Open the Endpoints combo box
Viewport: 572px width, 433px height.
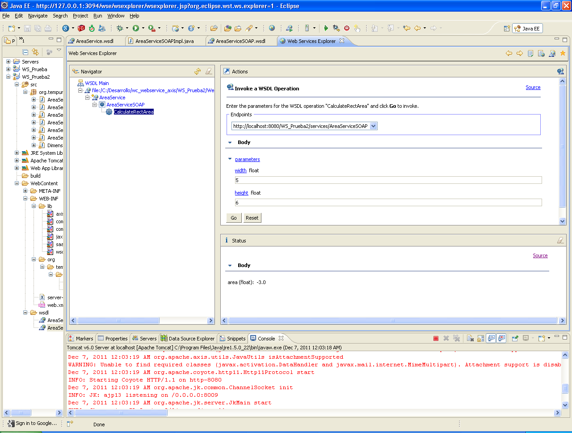(x=374, y=126)
